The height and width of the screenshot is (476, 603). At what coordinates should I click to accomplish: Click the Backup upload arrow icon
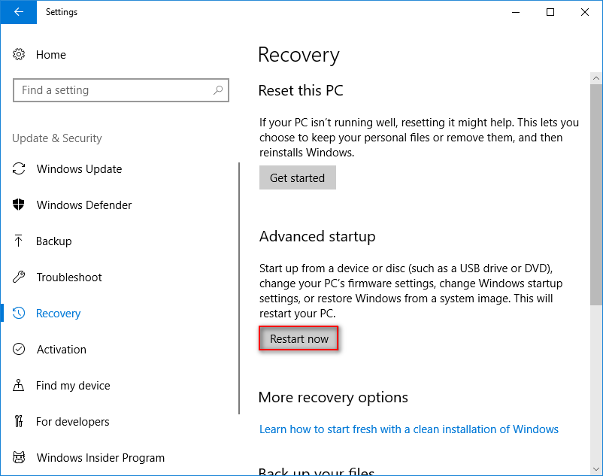[x=20, y=241]
